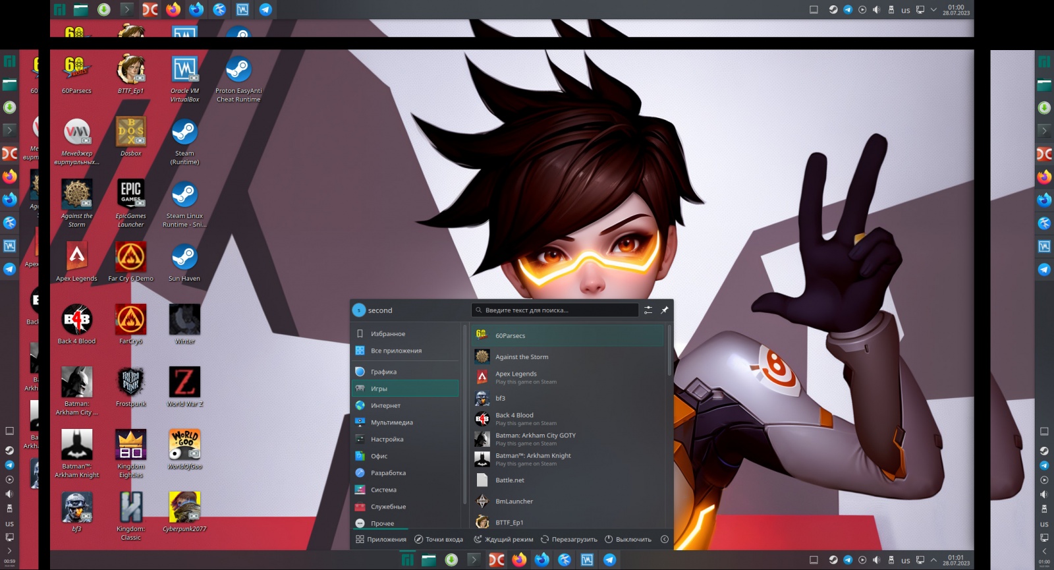Launch Against the Storm from launcher list
Screen dimensions: 1054x570
(569, 356)
